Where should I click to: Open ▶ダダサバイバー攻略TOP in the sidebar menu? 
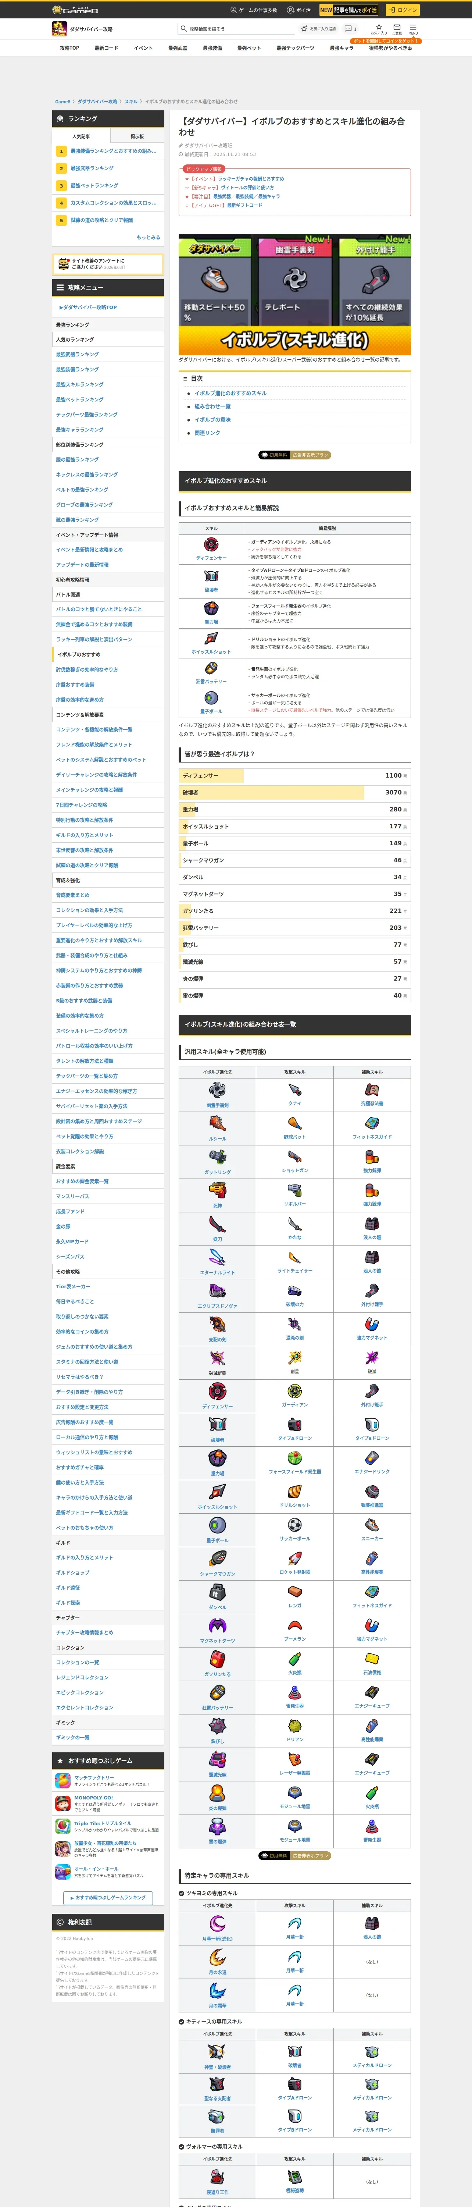point(87,307)
